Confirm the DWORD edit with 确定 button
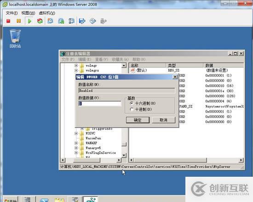Image resolution: width=253 pixels, height=202 pixels. pos(138,120)
